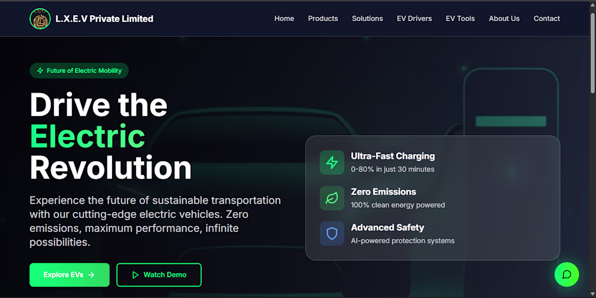Click "AI-powered protection systems" text
Screen dimensions: 596x298
403,241
